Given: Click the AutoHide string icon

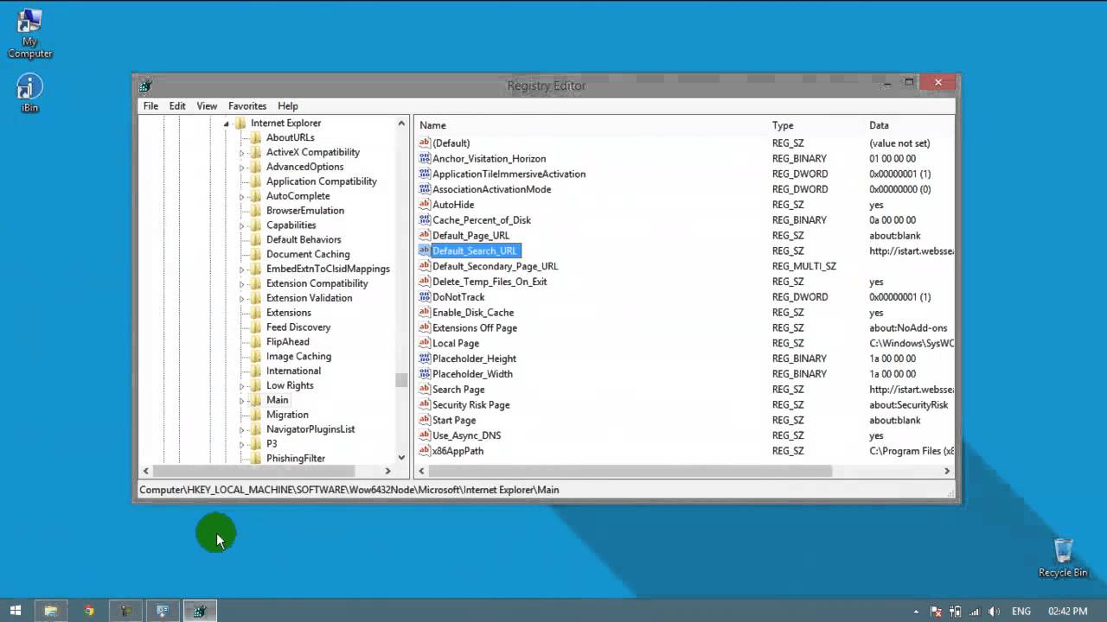Looking at the screenshot, I should [425, 205].
